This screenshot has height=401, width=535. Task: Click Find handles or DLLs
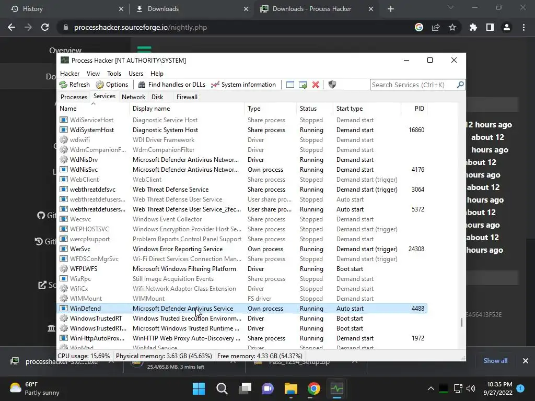click(171, 85)
